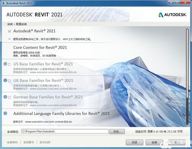Click the info icon beside US Base Families

coord(5,64)
